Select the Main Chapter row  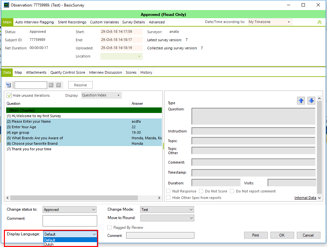(x=84, y=110)
